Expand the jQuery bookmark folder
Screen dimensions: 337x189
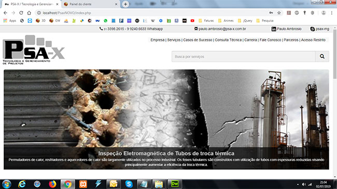[245, 21]
